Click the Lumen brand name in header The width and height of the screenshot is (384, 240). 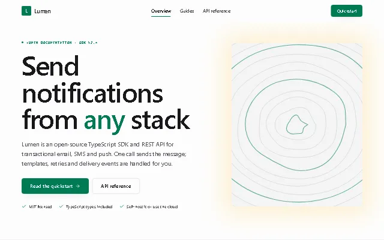click(43, 11)
